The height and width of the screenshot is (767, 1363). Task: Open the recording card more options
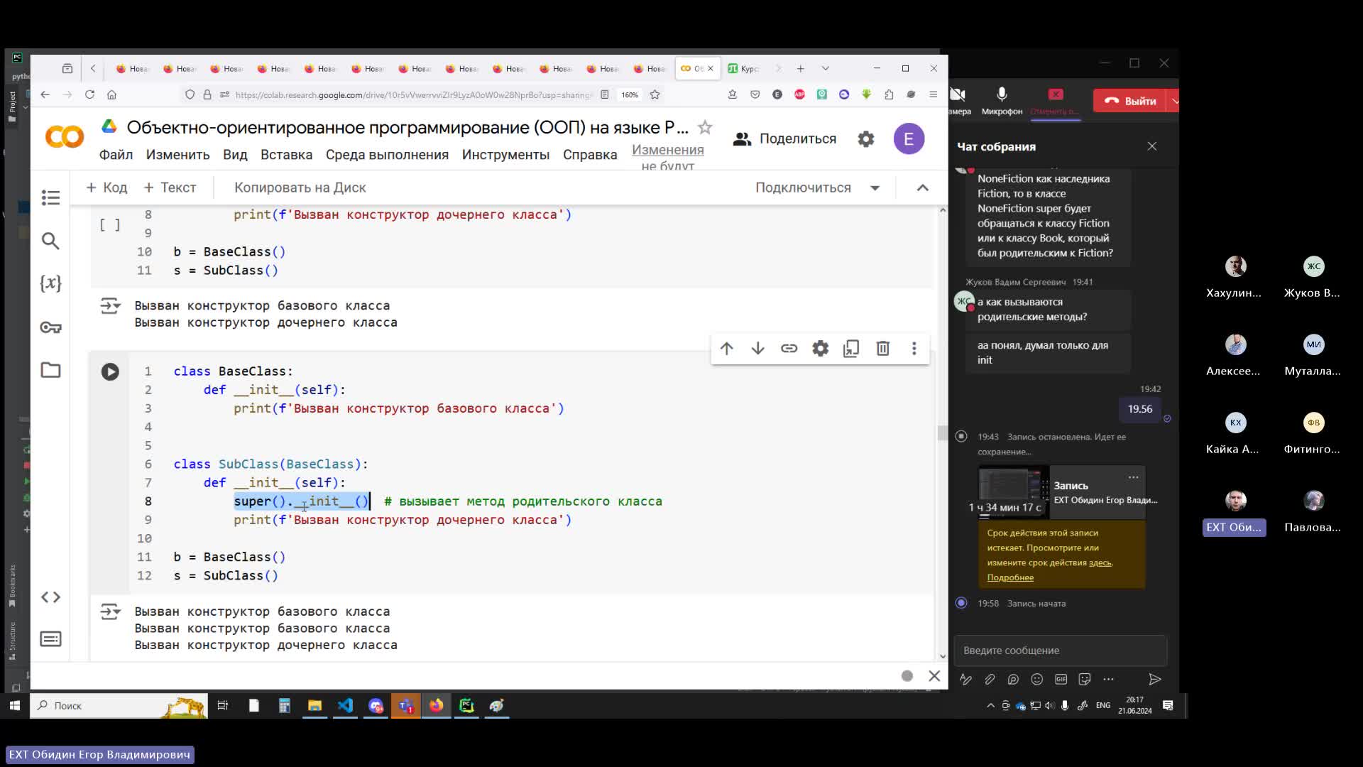coord(1133,477)
